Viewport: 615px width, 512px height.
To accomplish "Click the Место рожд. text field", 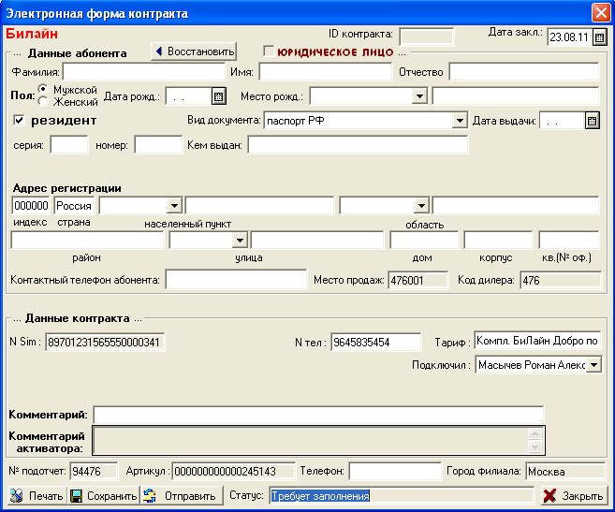I will pos(516,96).
